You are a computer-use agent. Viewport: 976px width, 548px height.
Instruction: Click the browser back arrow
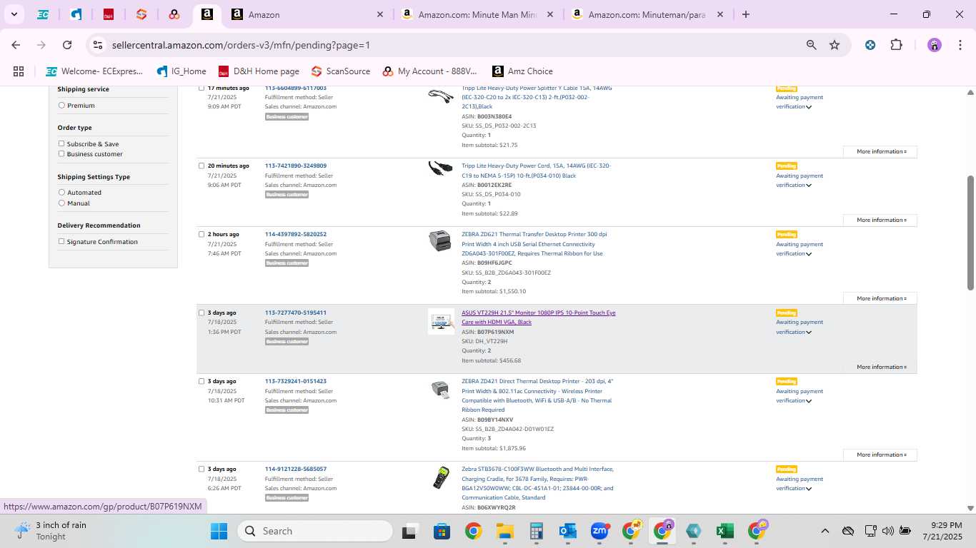coord(16,45)
